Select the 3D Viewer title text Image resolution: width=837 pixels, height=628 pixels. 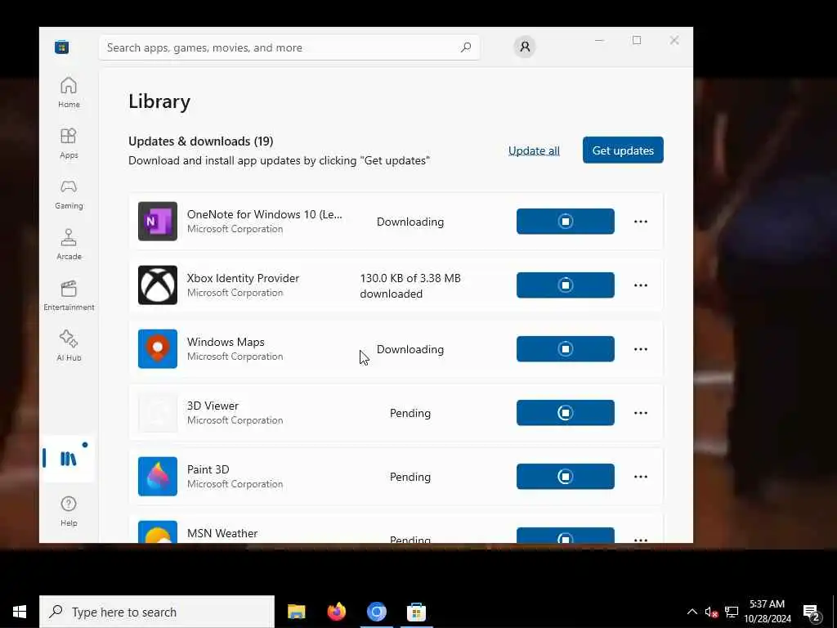213,406
